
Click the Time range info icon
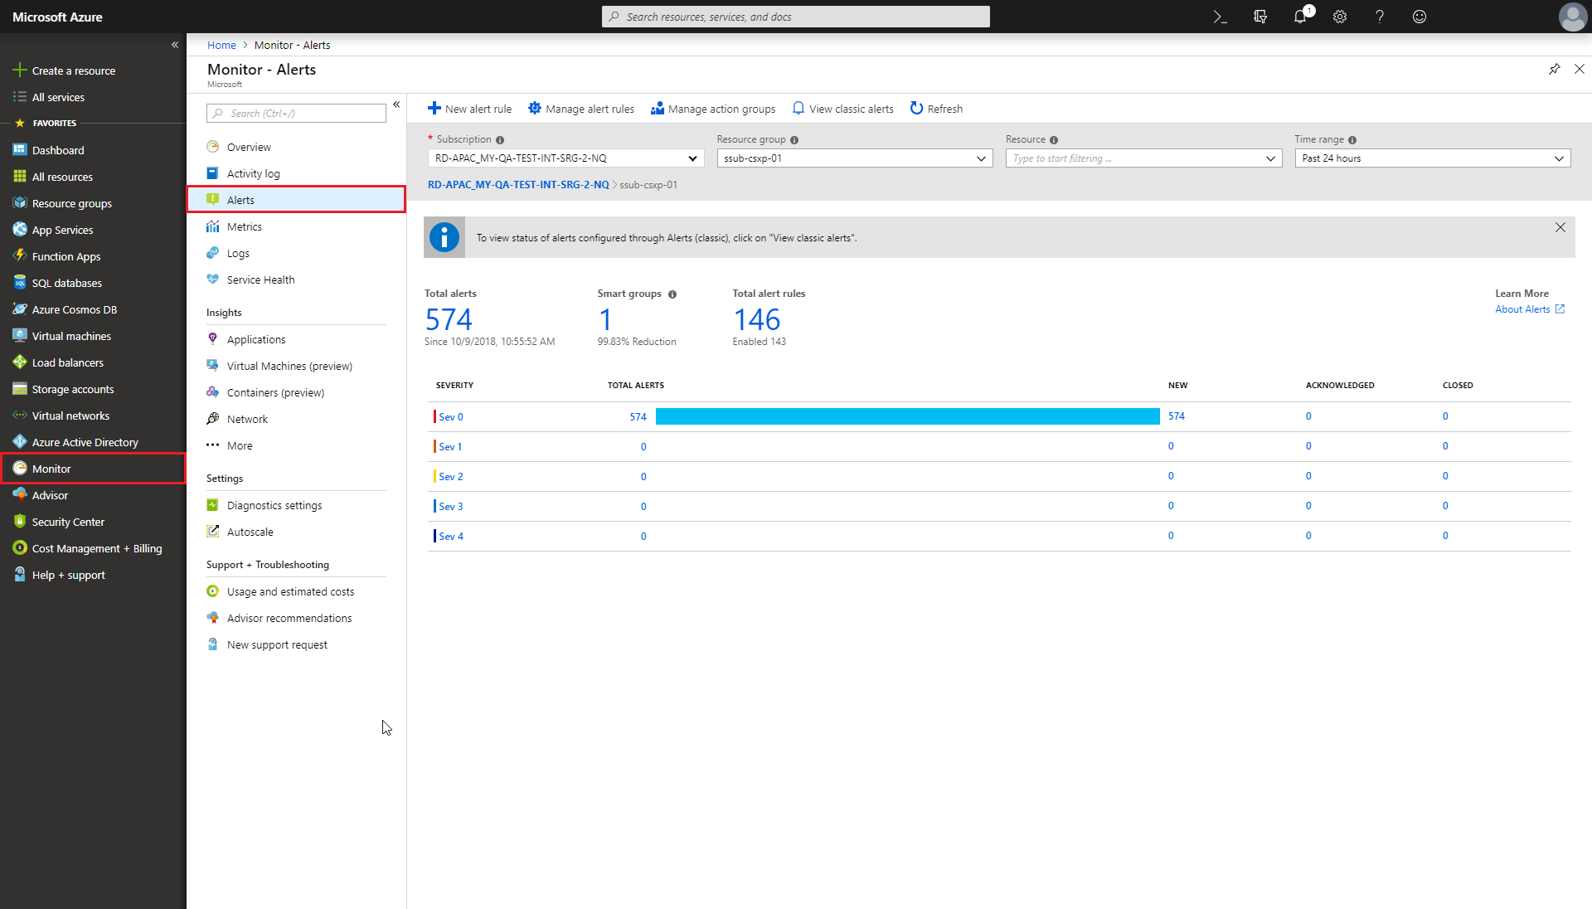pos(1352,140)
